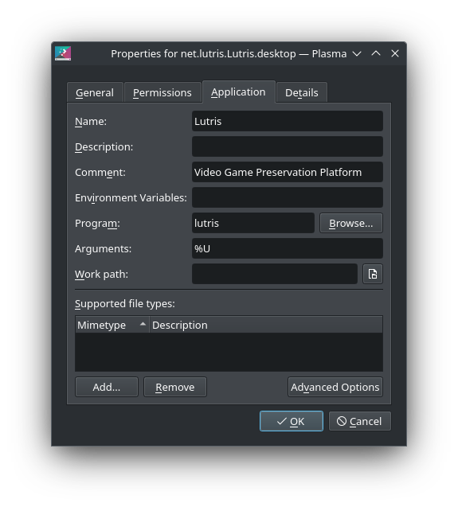
Task: Click the title bar upward chevron button
Action: coord(376,53)
